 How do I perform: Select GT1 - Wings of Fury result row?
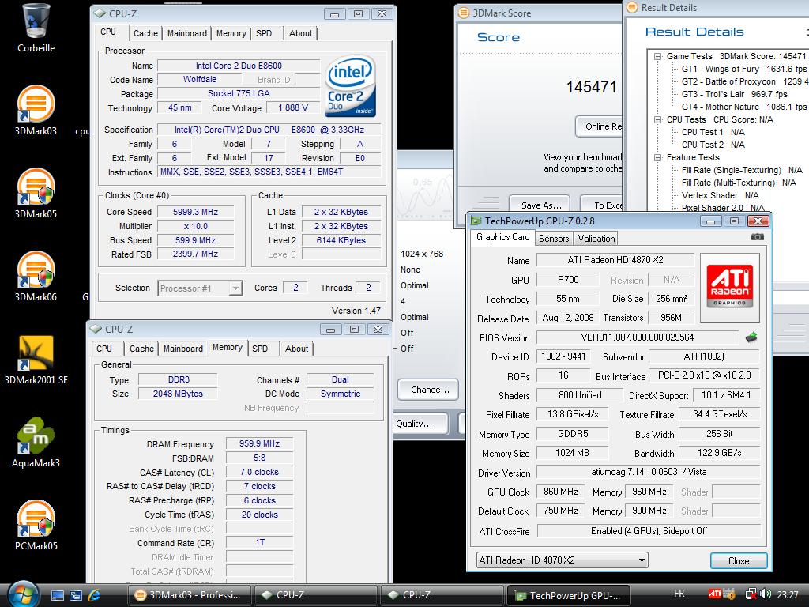coord(743,69)
